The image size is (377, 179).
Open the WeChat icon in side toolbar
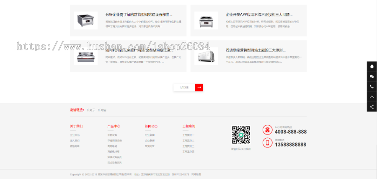[372, 77]
